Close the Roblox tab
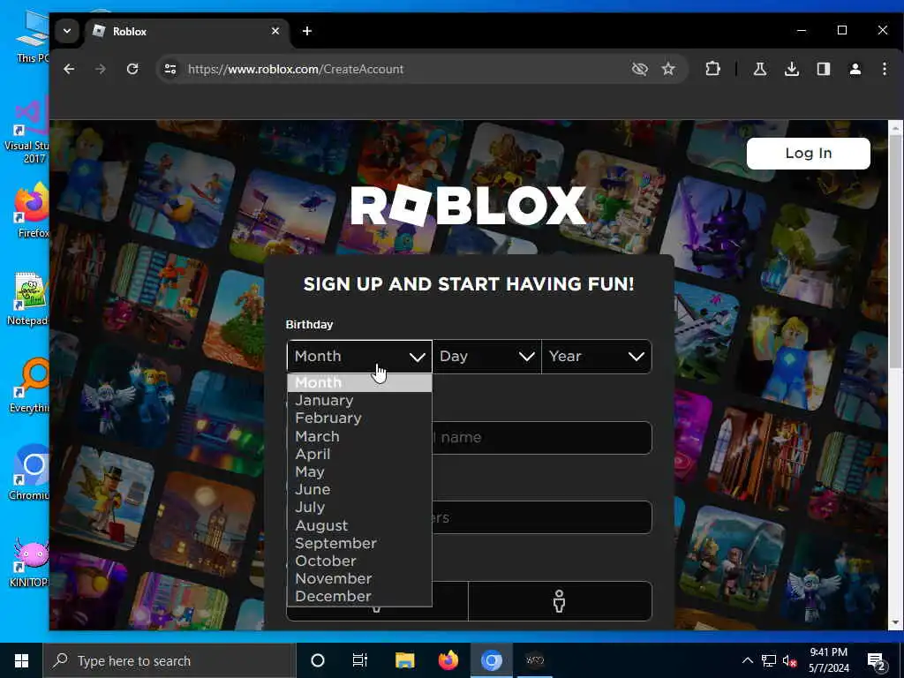 [x=275, y=31]
